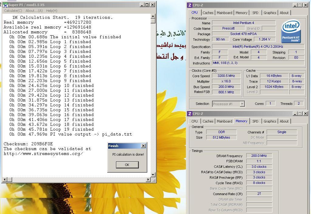
Task: Switch to Memory tab in upper CPU-Z
Action: click(241, 13)
